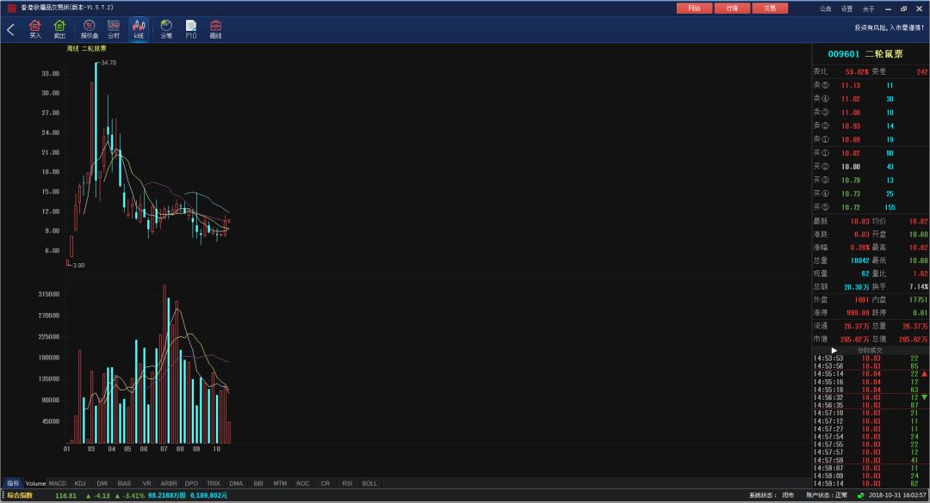
Task: Click the 换手 7.14% turnover value
Action: coord(918,286)
